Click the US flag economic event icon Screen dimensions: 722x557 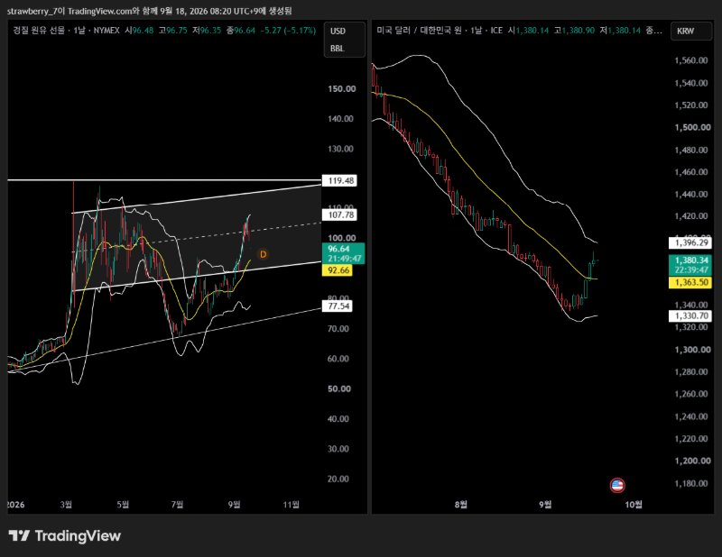click(x=617, y=485)
